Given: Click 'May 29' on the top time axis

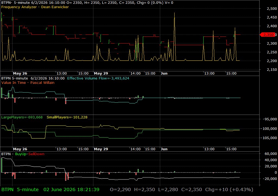Looking at the screenshot, I should (x=101, y=73).
